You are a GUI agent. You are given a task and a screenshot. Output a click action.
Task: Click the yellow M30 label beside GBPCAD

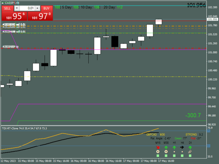(x=162, y=135)
